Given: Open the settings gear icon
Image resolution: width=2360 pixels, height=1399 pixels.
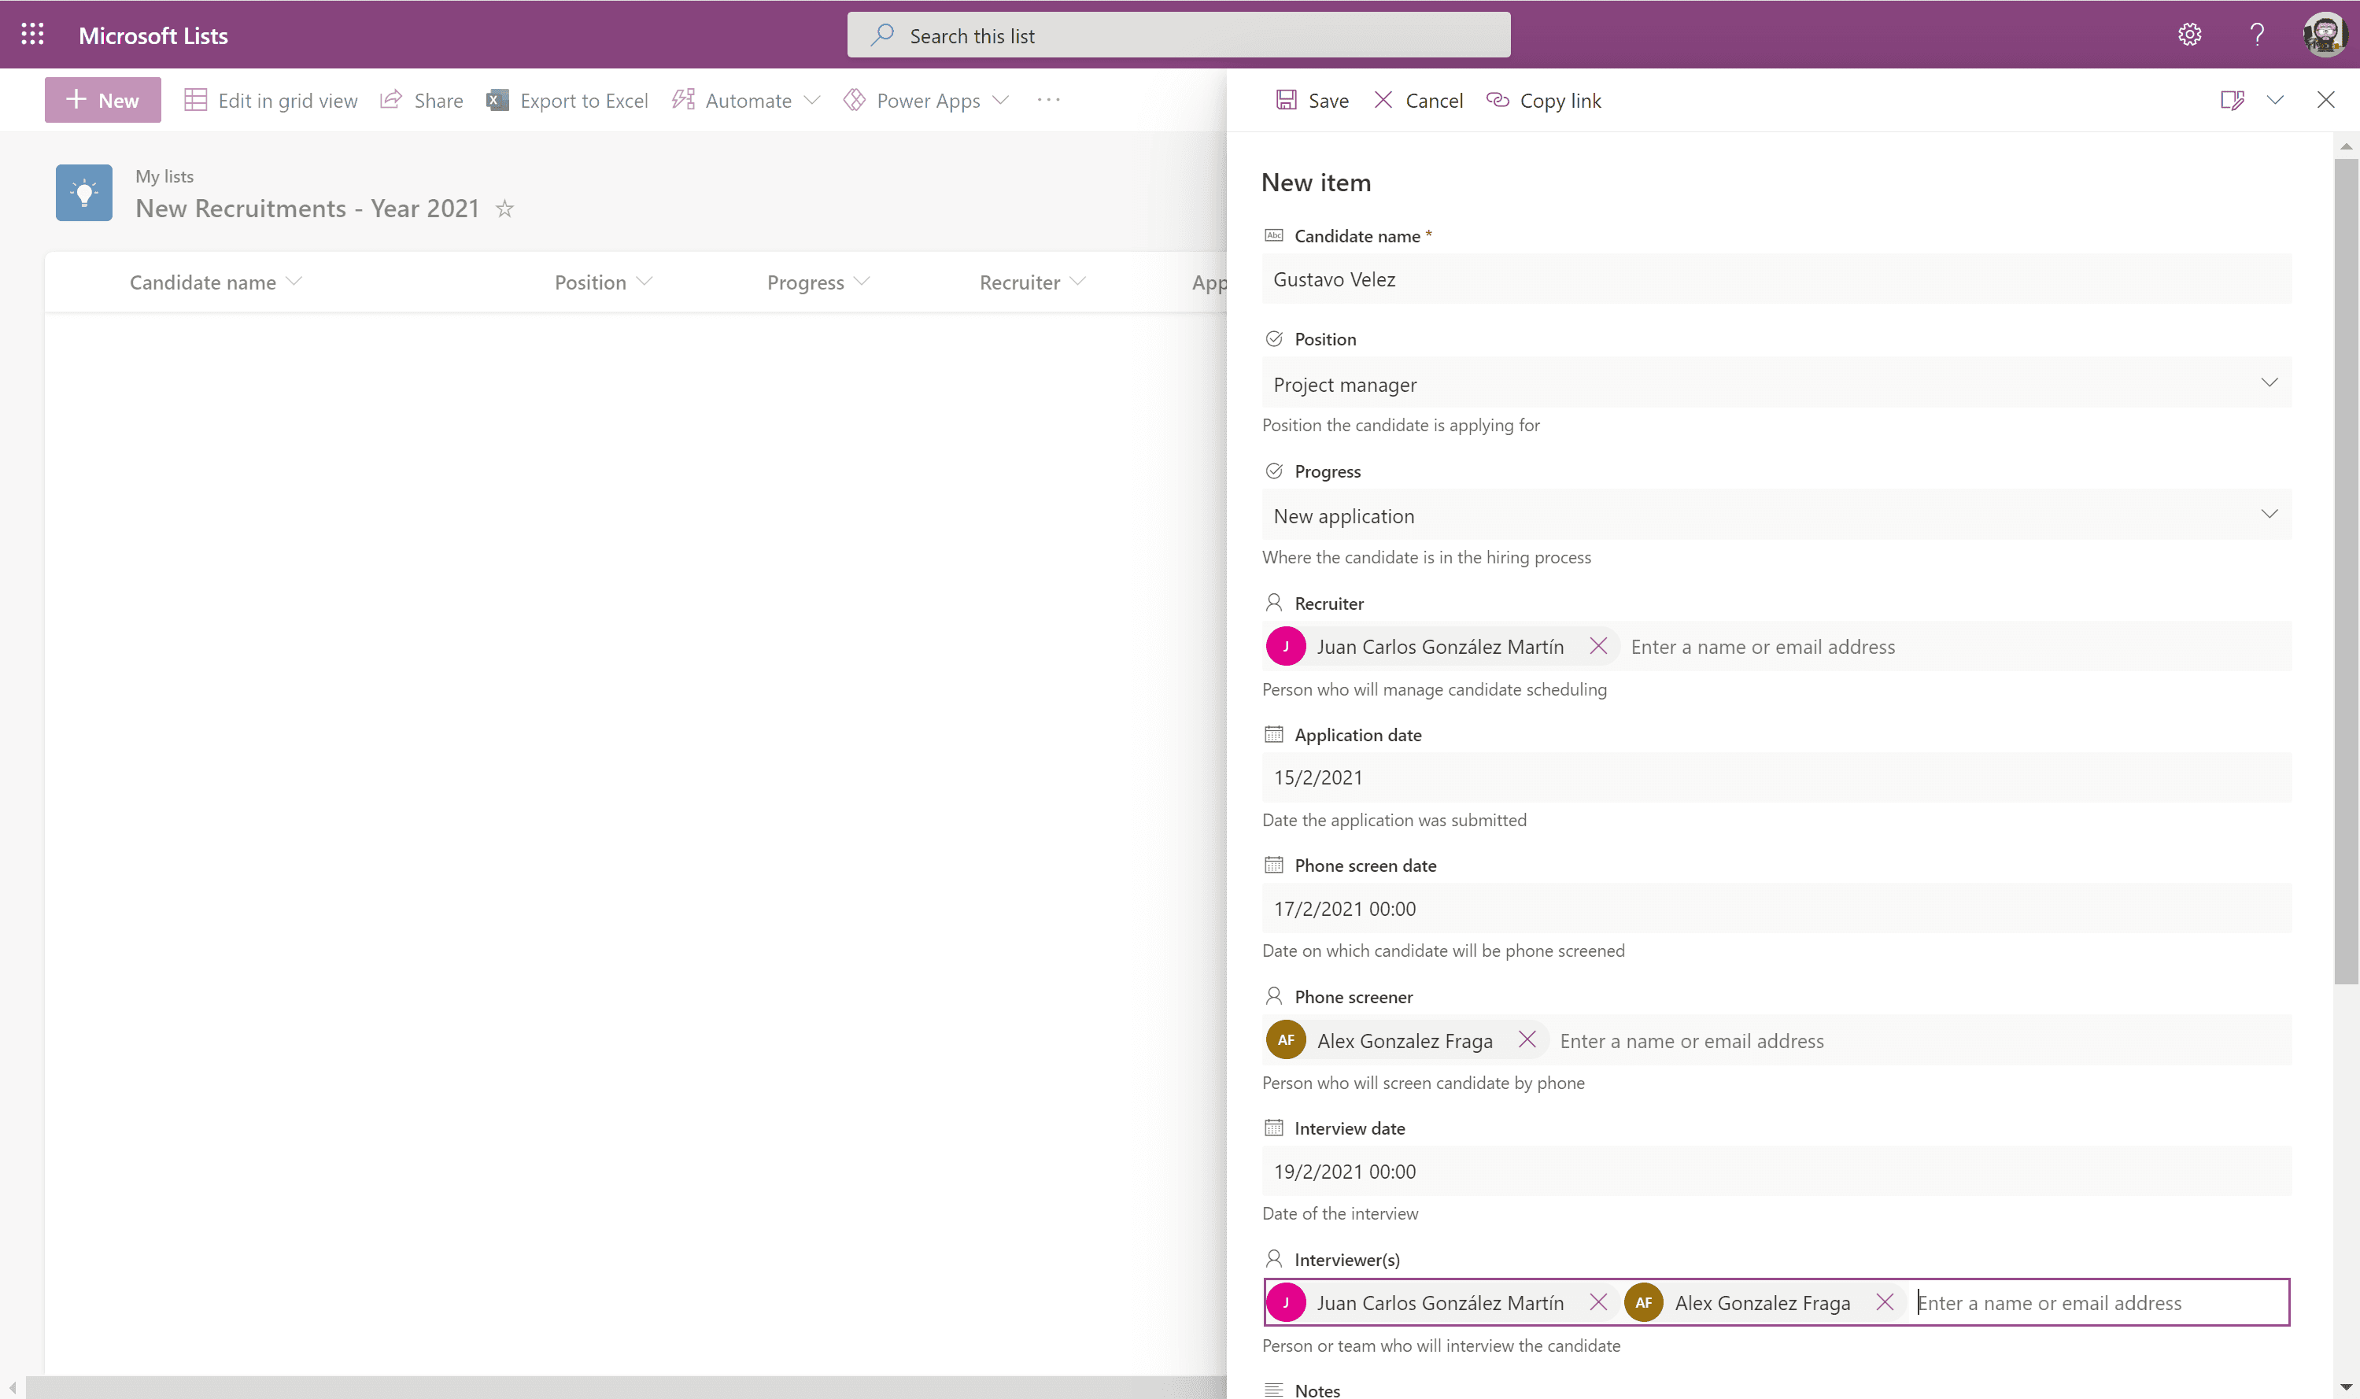Looking at the screenshot, I should pos(2189,35).
